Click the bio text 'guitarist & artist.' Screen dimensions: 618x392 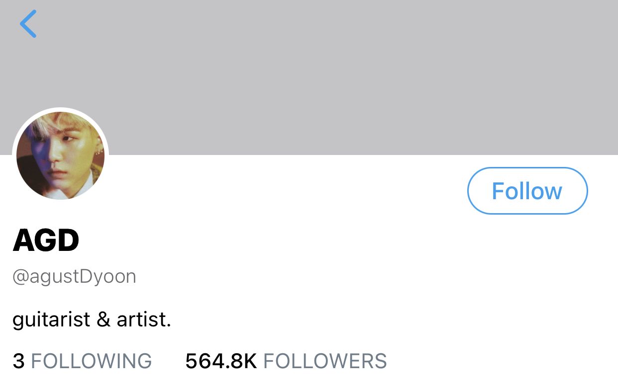point(92,319)
